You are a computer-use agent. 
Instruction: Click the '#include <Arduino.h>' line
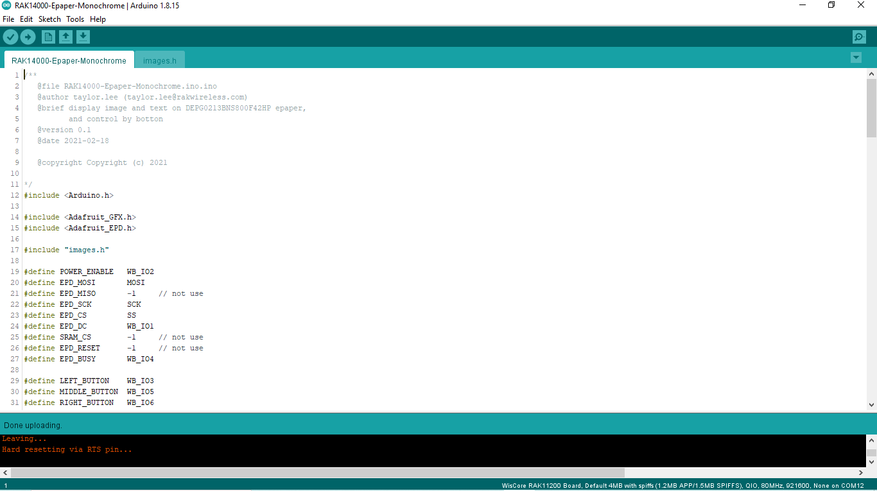pos(69,195)
